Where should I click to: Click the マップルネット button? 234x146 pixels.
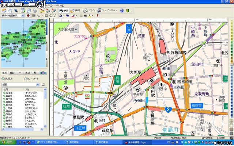point(107,11)
